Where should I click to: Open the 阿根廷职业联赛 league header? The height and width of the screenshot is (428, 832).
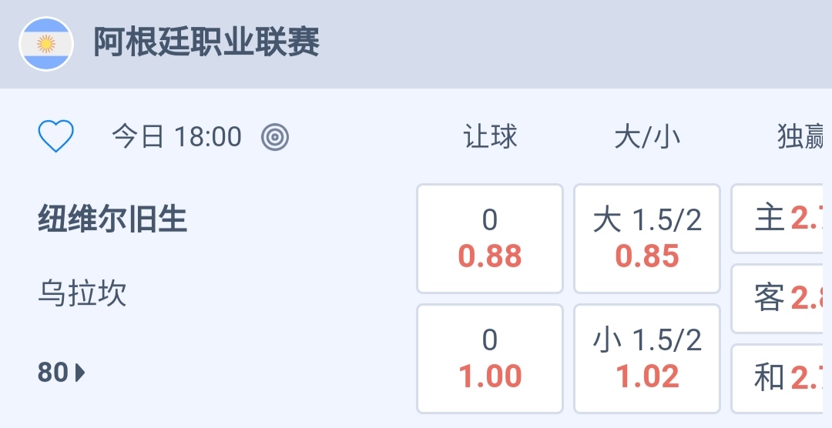206,43
